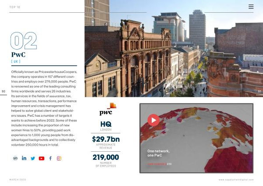263x186 pixels.
Task: Click the city street photo
Action: tap(173, 48)
